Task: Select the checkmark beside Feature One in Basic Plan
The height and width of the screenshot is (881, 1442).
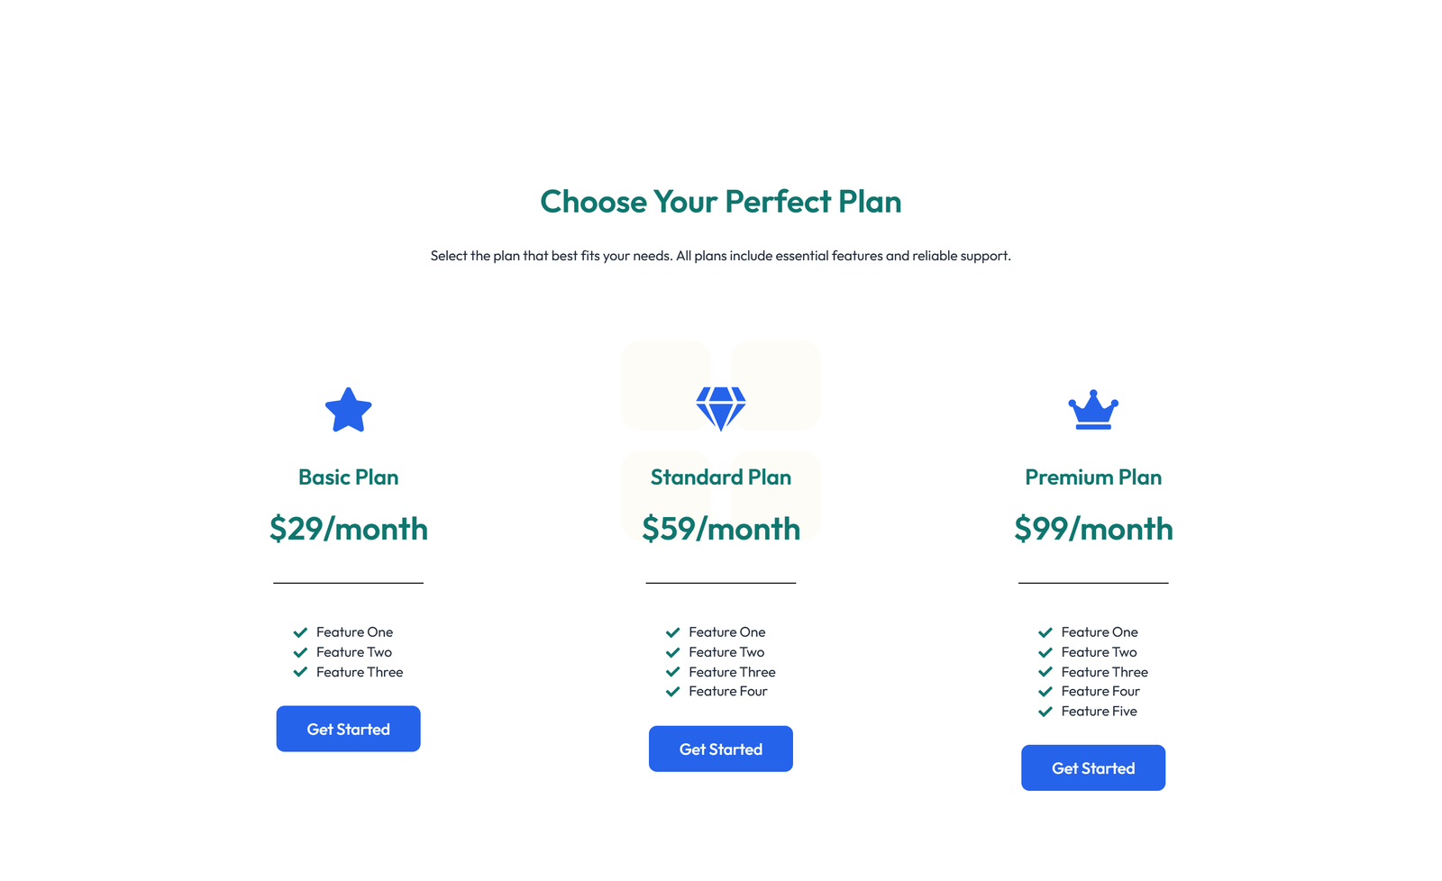Action: [x=301, y=631]
